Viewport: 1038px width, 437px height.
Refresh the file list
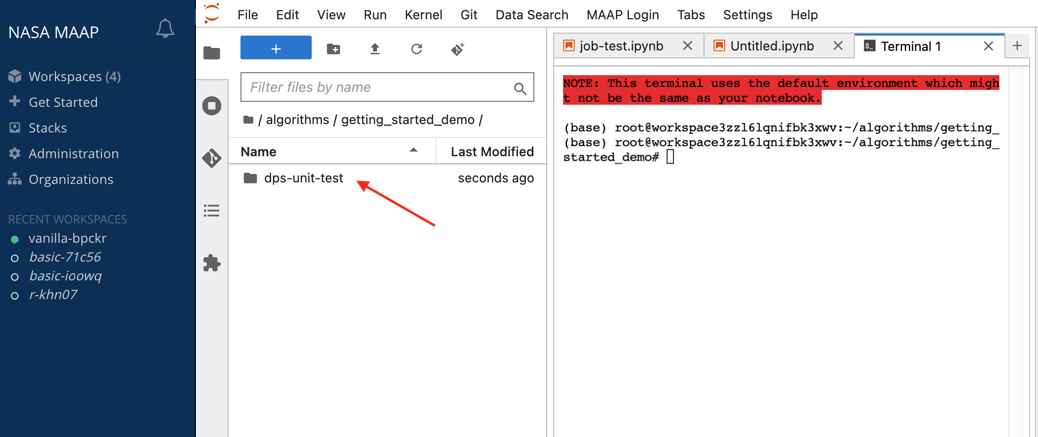click(417, 49)
